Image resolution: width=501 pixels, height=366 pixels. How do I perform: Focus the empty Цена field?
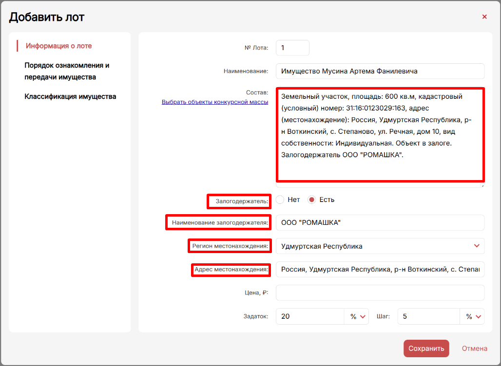(380, 293)
